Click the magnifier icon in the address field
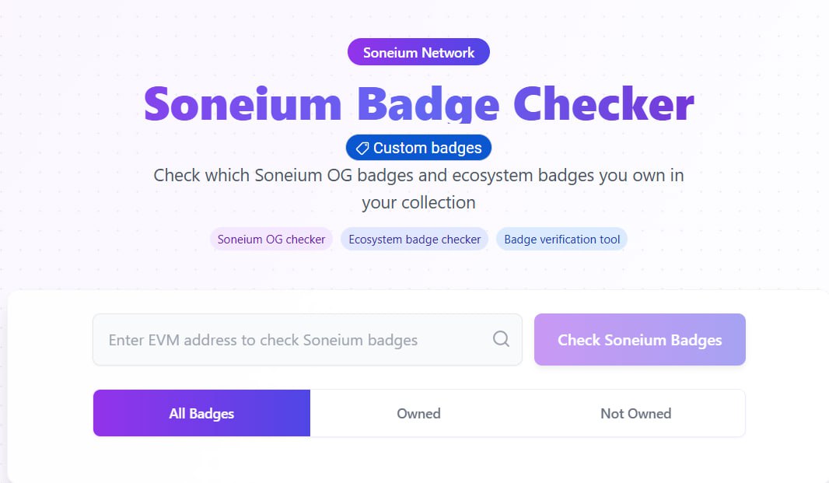 [501, 338]
